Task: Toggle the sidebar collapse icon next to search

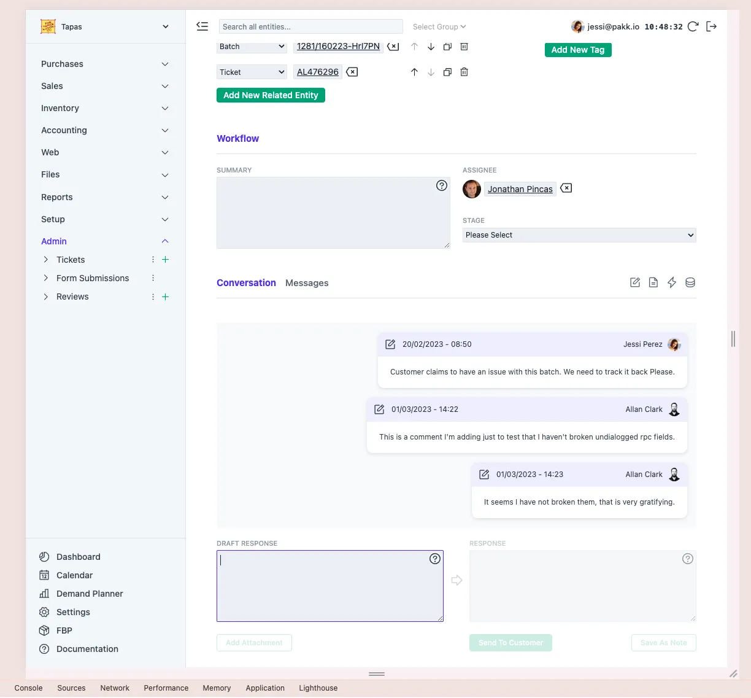Action: coord(202,26)
